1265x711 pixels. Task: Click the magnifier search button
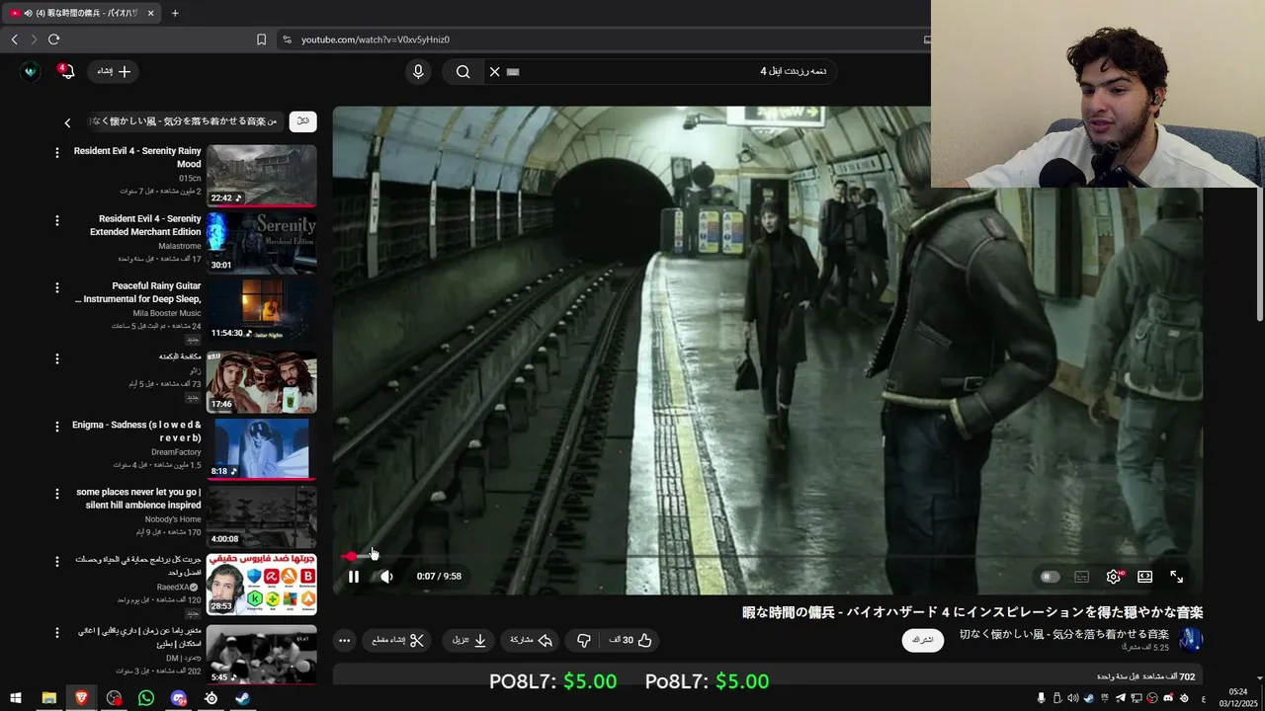(463, 71)
